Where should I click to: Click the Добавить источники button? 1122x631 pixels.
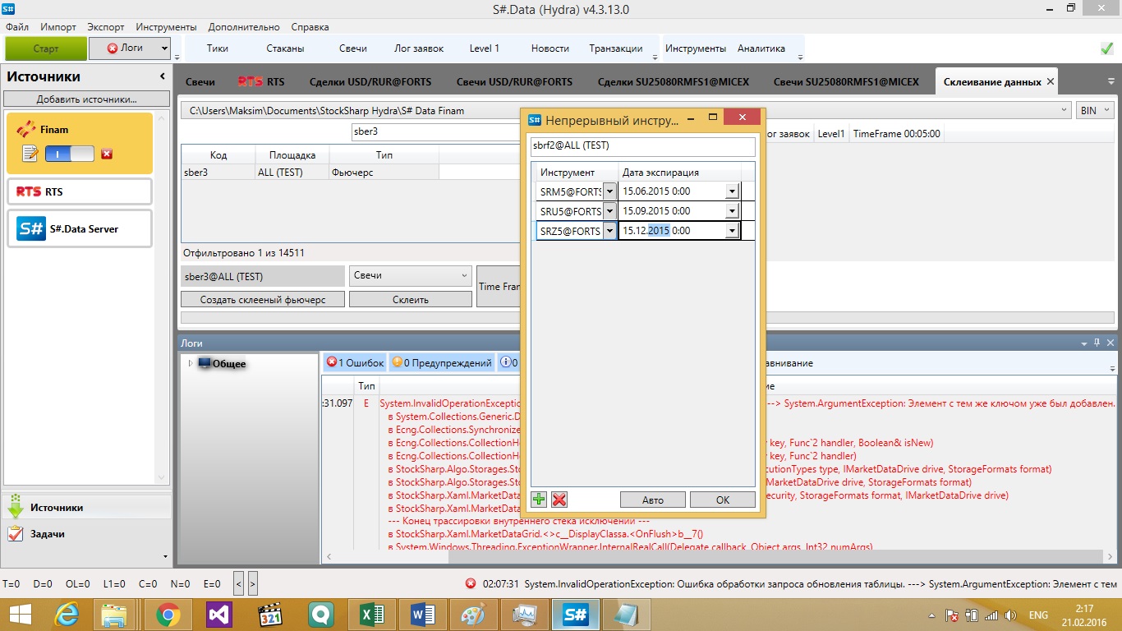[86, 99]
